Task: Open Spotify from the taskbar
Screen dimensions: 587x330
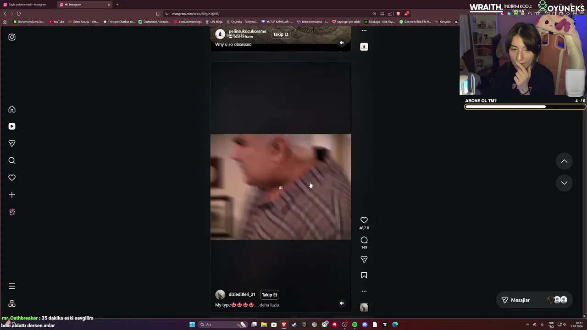Action: 354,324
